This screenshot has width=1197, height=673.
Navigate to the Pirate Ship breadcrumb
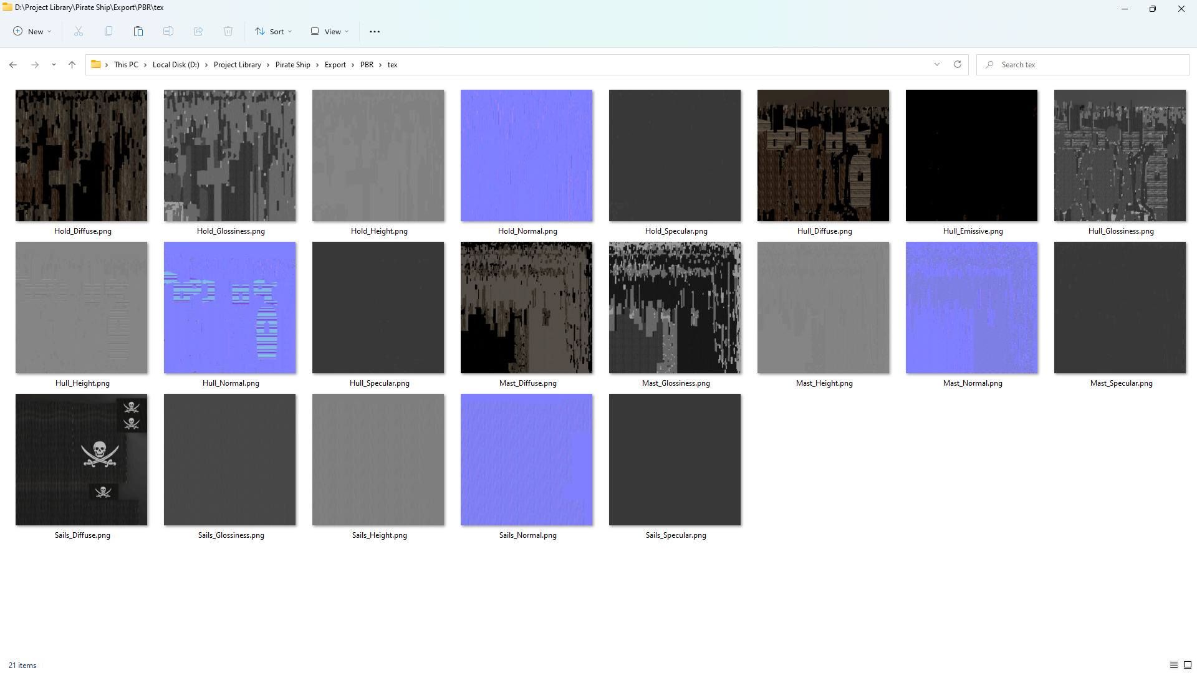pos(292,65)
